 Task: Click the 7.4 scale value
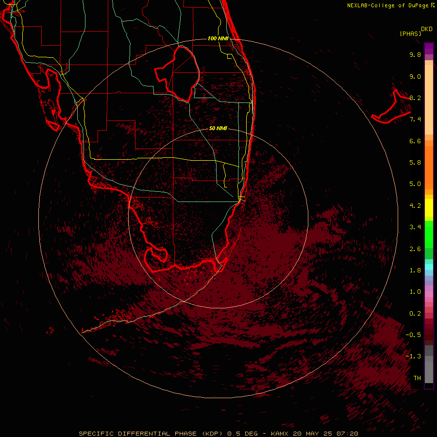pyautogui.click(x=415, y=119)
